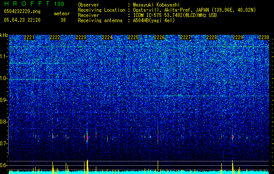Click the 2226 time marker
Screen dimensions: 274x174
[159, 37]
